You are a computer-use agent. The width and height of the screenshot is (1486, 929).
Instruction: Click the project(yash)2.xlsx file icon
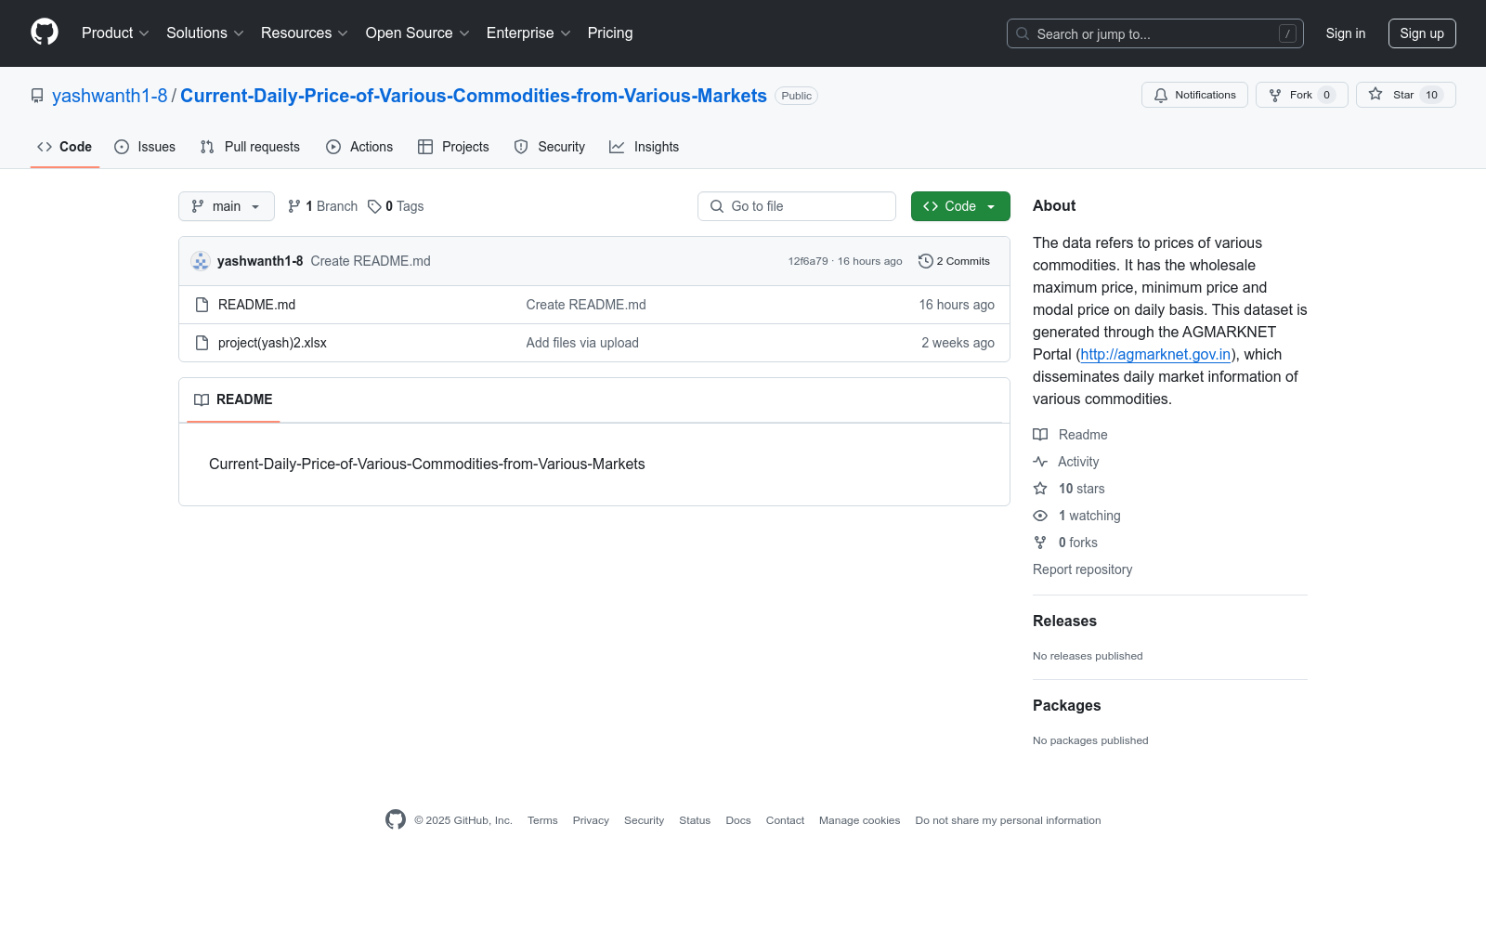point(202,343)
